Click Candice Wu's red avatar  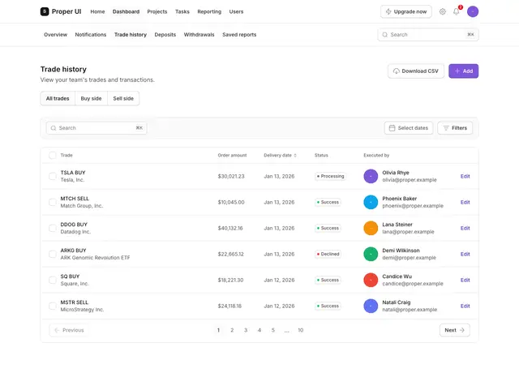click(x=371, y=280)
